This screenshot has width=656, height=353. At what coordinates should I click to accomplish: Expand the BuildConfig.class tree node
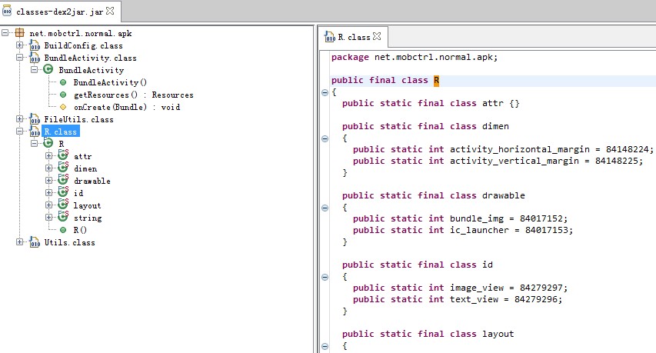point(20,45)
